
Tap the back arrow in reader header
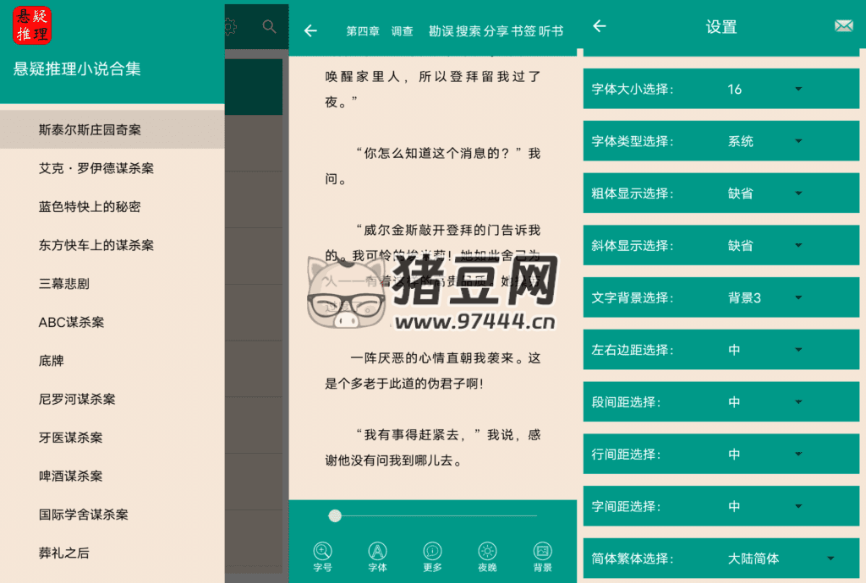click(x=310, y=31)
